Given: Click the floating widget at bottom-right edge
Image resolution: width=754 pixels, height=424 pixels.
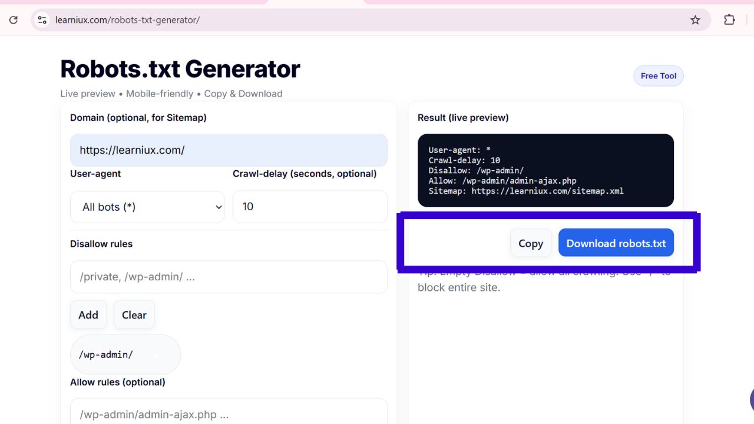Looking at the screenshot, I should [x=751, y=400].
